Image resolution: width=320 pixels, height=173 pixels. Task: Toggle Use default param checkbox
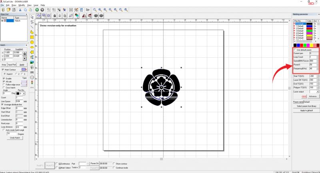(295, 50)
